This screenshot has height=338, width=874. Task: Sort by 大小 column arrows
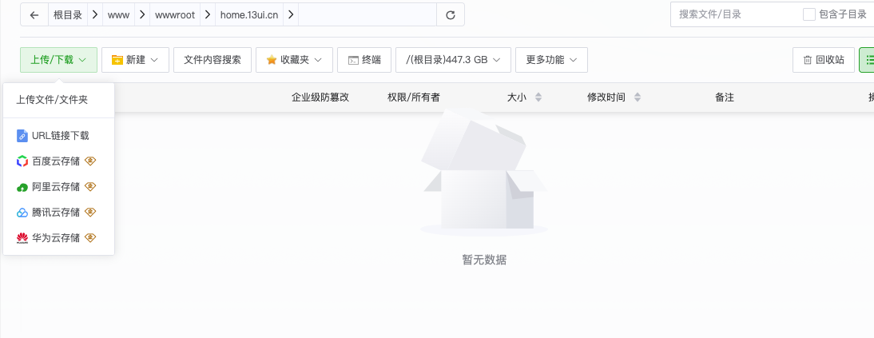[x=538, y=97]
